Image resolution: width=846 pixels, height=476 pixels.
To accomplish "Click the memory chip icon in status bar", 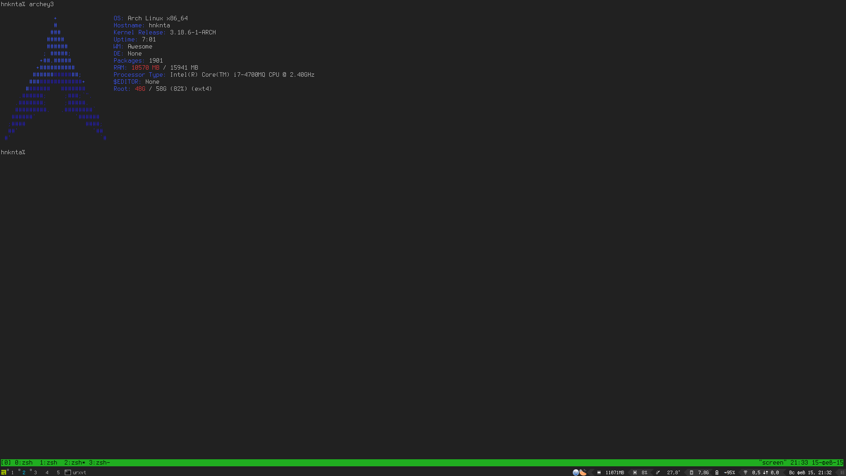I will 599,472.
